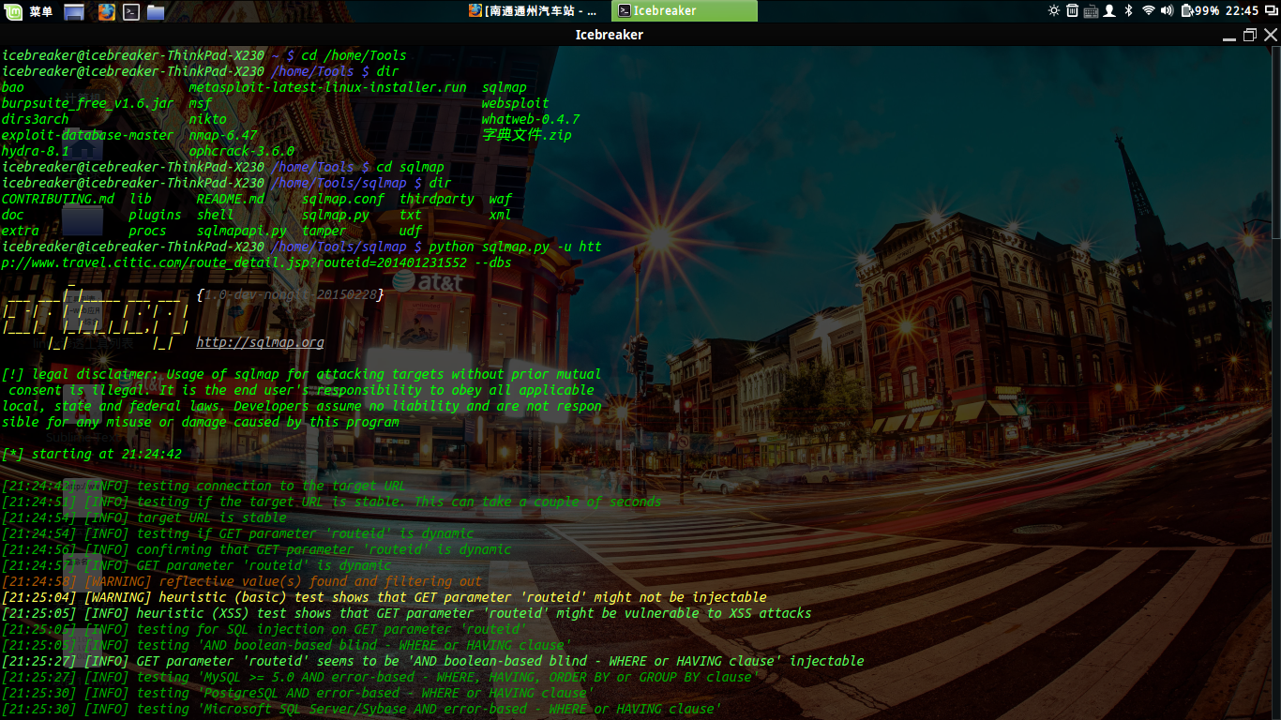
Task: Click the 'PostgreSQL AND error-based' log line
Action: pos(298,693)
